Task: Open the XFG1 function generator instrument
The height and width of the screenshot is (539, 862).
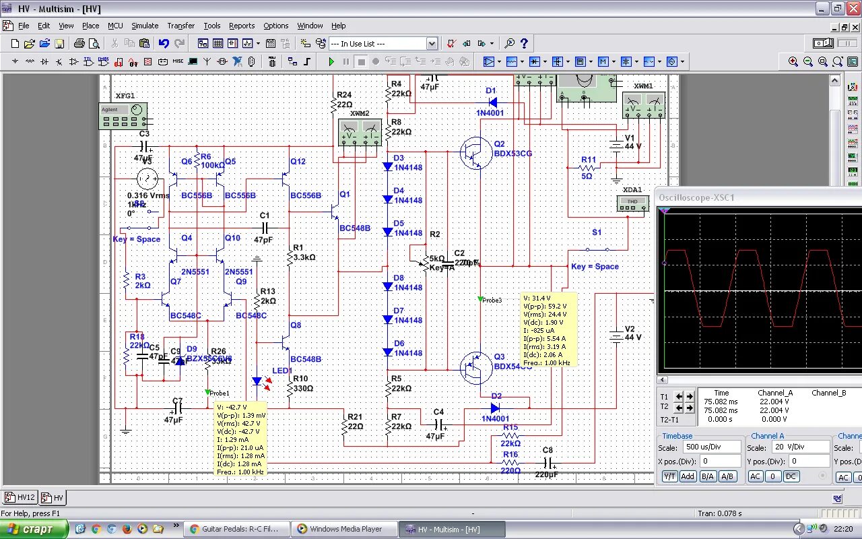Action: pyautogui.click(x=123, y=116)
